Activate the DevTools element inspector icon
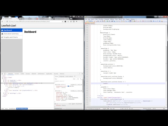Image resolution: width=168 pixels, height=126 pixels. tap(2, 74)
